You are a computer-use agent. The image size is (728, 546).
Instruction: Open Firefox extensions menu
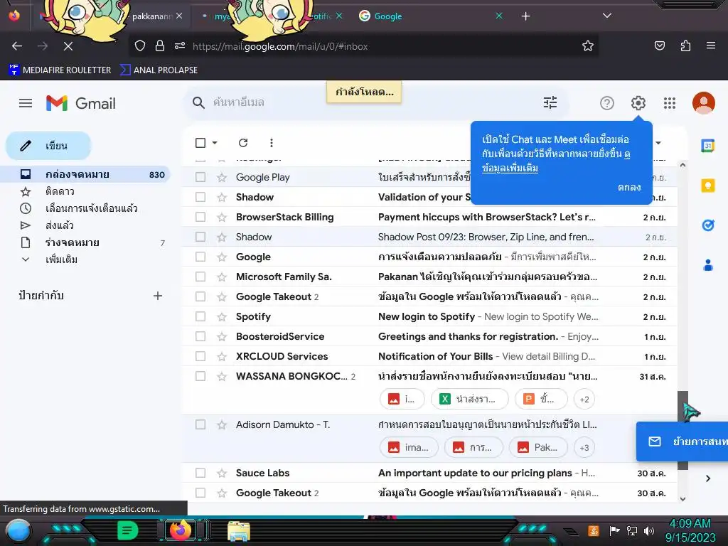685,45
